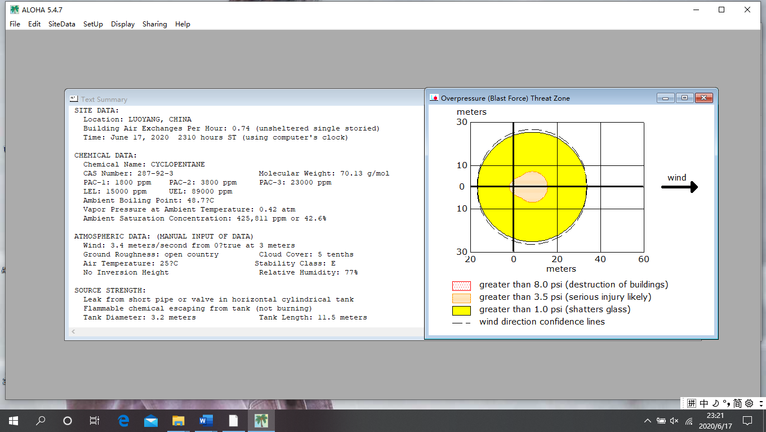
Task: Open the Display menu
Action: (x=123, y=24)
